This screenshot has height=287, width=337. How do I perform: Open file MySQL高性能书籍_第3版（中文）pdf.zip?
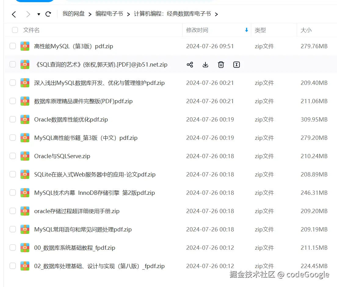click(86, 138)
